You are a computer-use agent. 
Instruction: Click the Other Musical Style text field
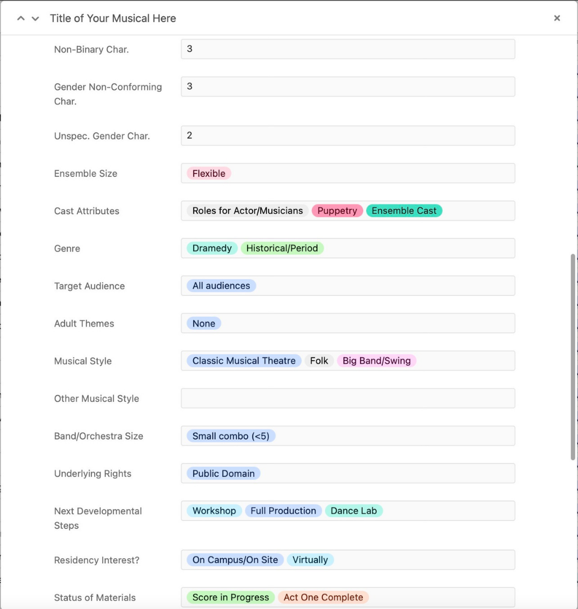(x=348, y=399)
